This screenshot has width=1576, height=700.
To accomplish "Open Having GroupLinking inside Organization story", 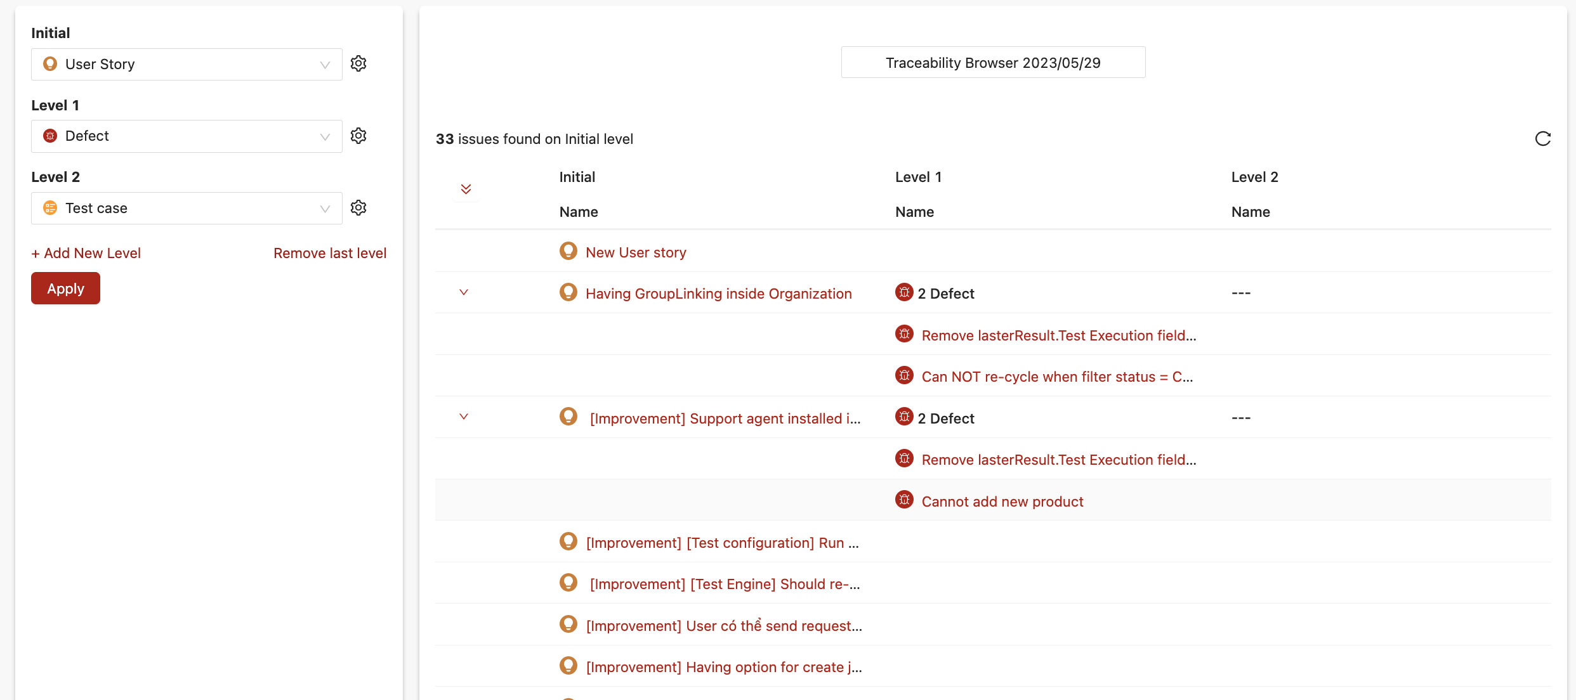I will (718, 294).
